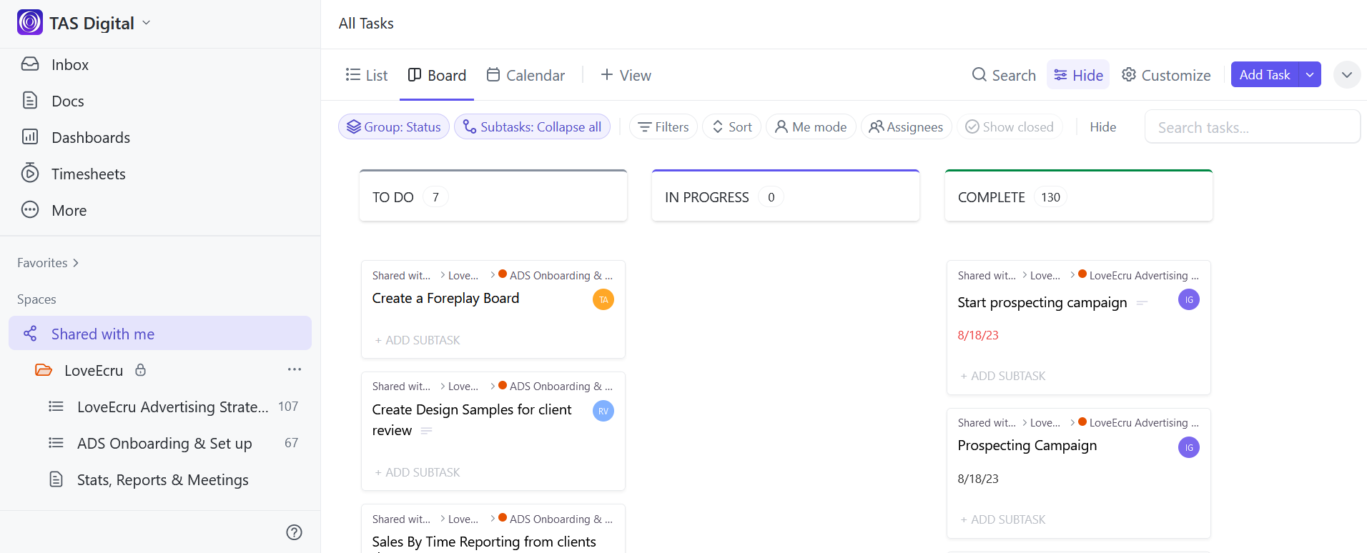Toggle Show closed tasks
The height and width of the screenshot is (553, 1367).
pos(1010,126)
